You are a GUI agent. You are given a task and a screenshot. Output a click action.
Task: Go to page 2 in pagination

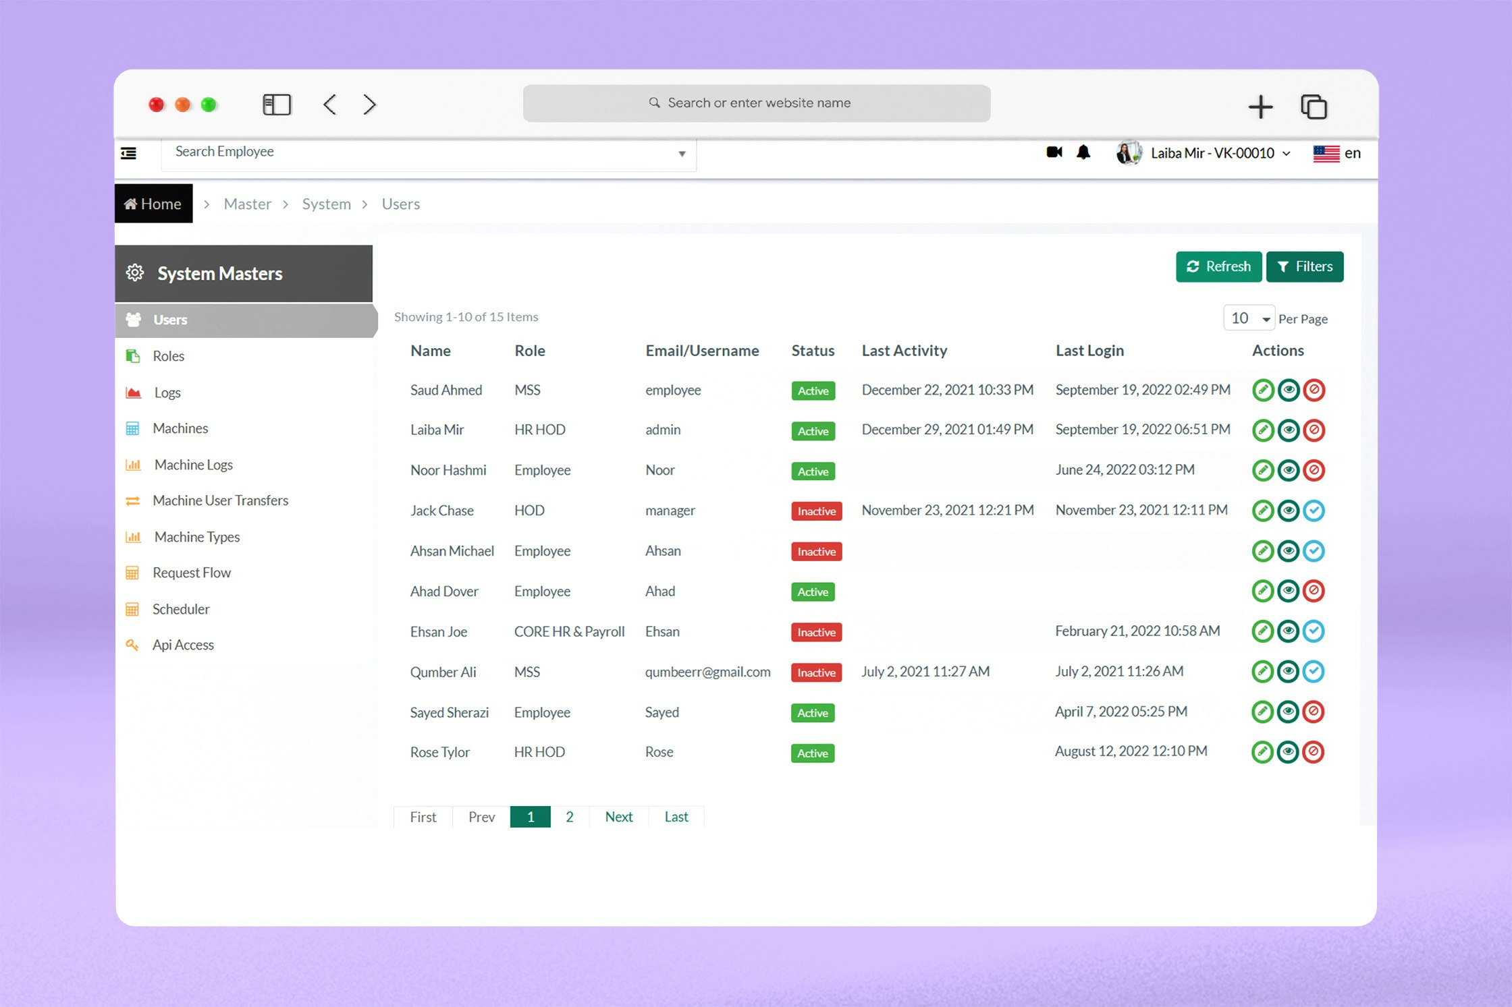coord(570,817)
